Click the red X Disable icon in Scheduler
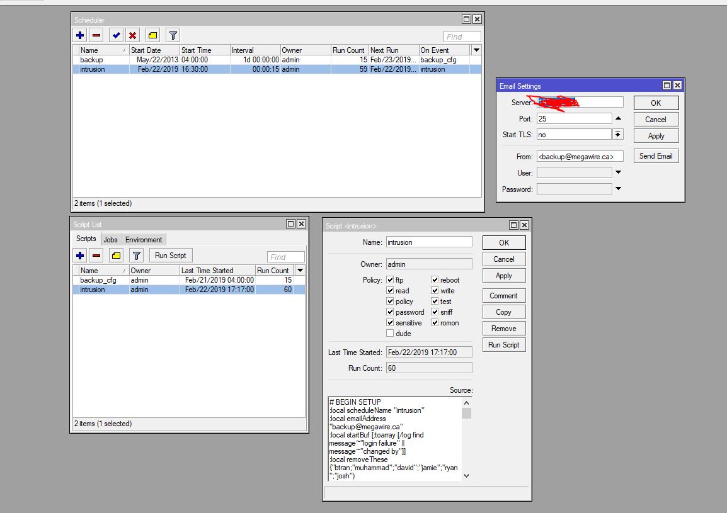Screen dimensions: 727x513 [132, 35]
